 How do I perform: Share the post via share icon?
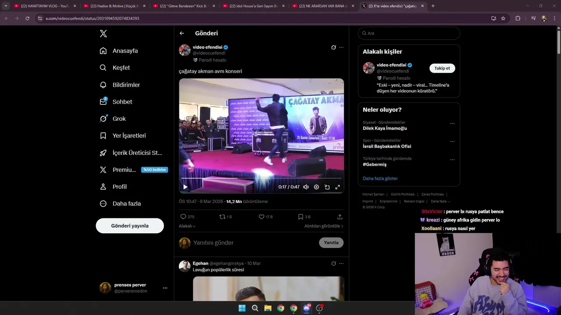click(340, 217)
